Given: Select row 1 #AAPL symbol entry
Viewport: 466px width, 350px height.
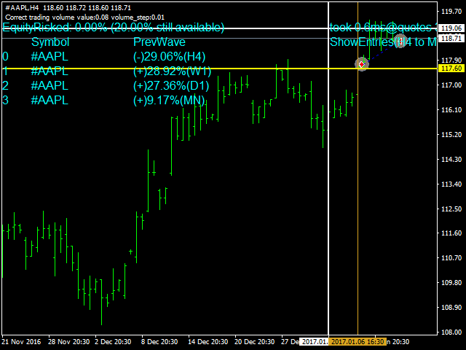Looking at the screenshot, I should (x=50, y=71).
